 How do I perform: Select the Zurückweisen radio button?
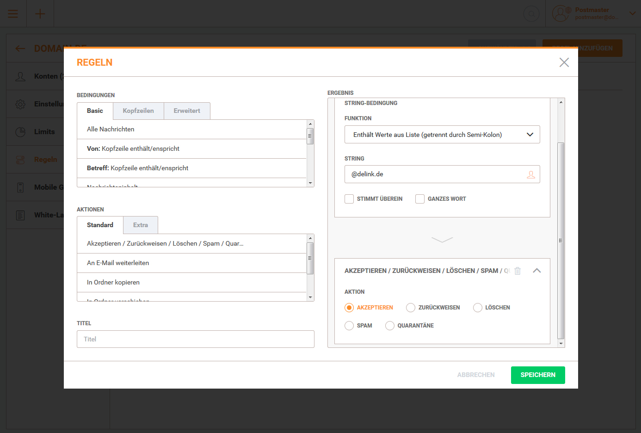click(x=410, y=308)
